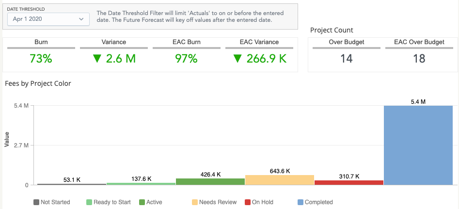
Task: Click the Ready to Start legend label
Action: (112, 202)
